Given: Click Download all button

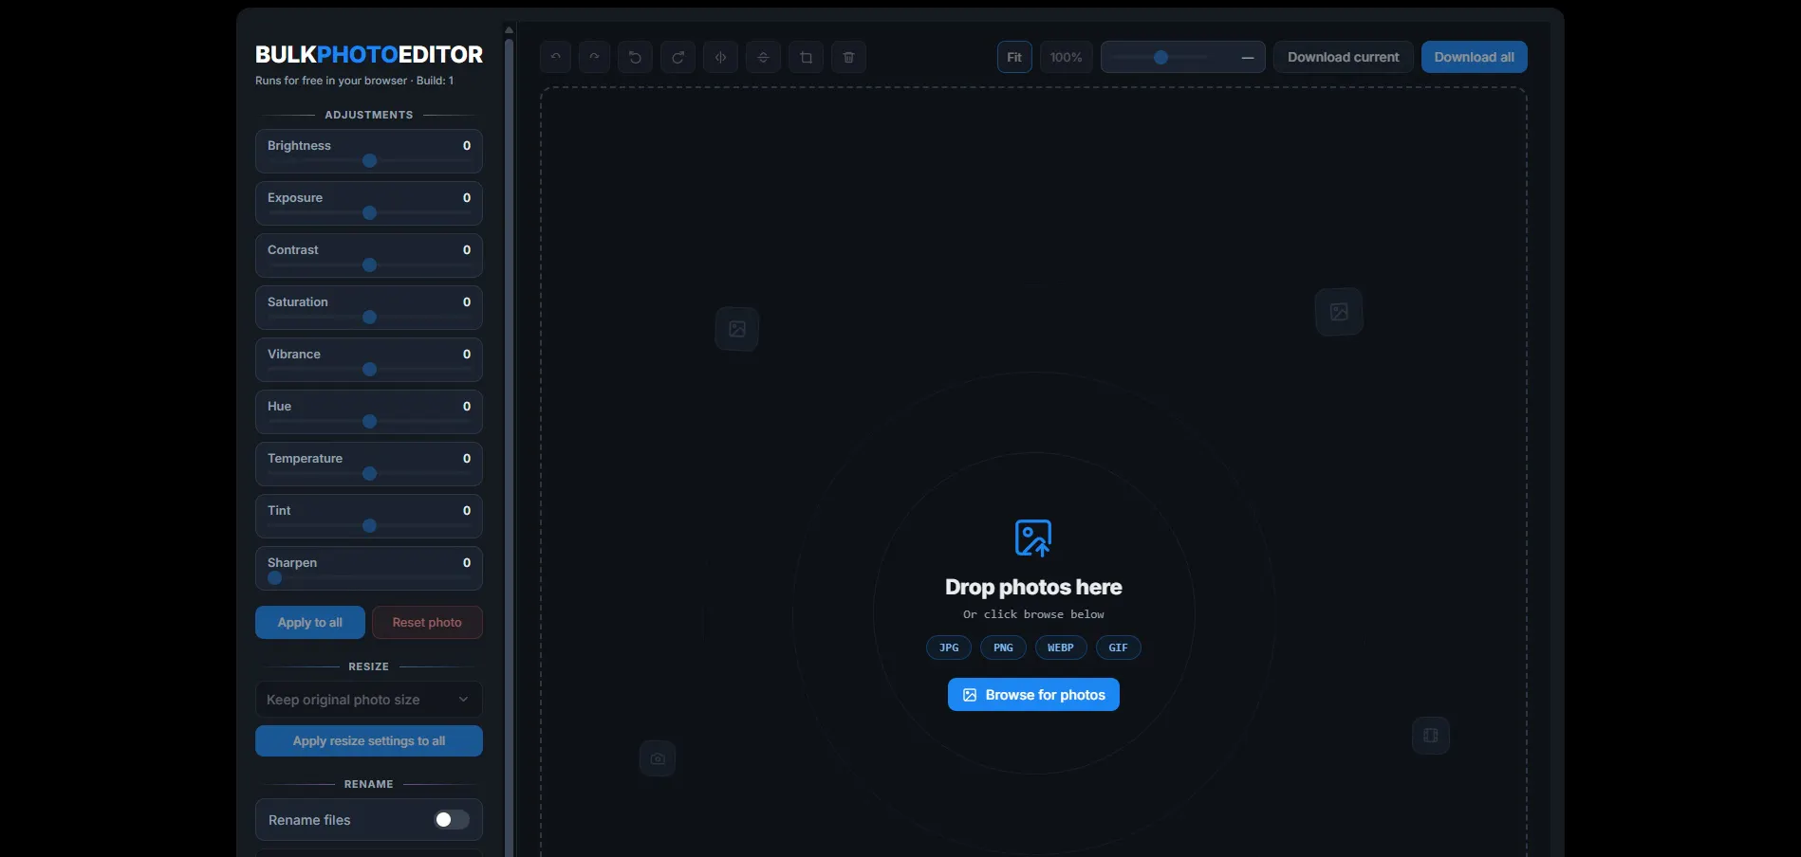Looking at the screenshot, I should (x=1475, y=57).
